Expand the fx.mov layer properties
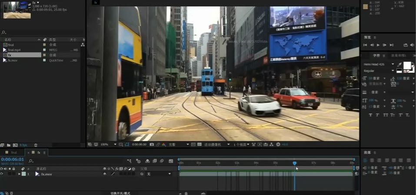 (x=19, y=174)
